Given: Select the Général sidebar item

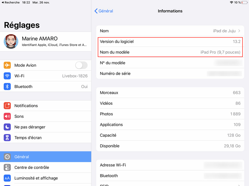Looking at the screenshot, I should [x=45, y=157].
